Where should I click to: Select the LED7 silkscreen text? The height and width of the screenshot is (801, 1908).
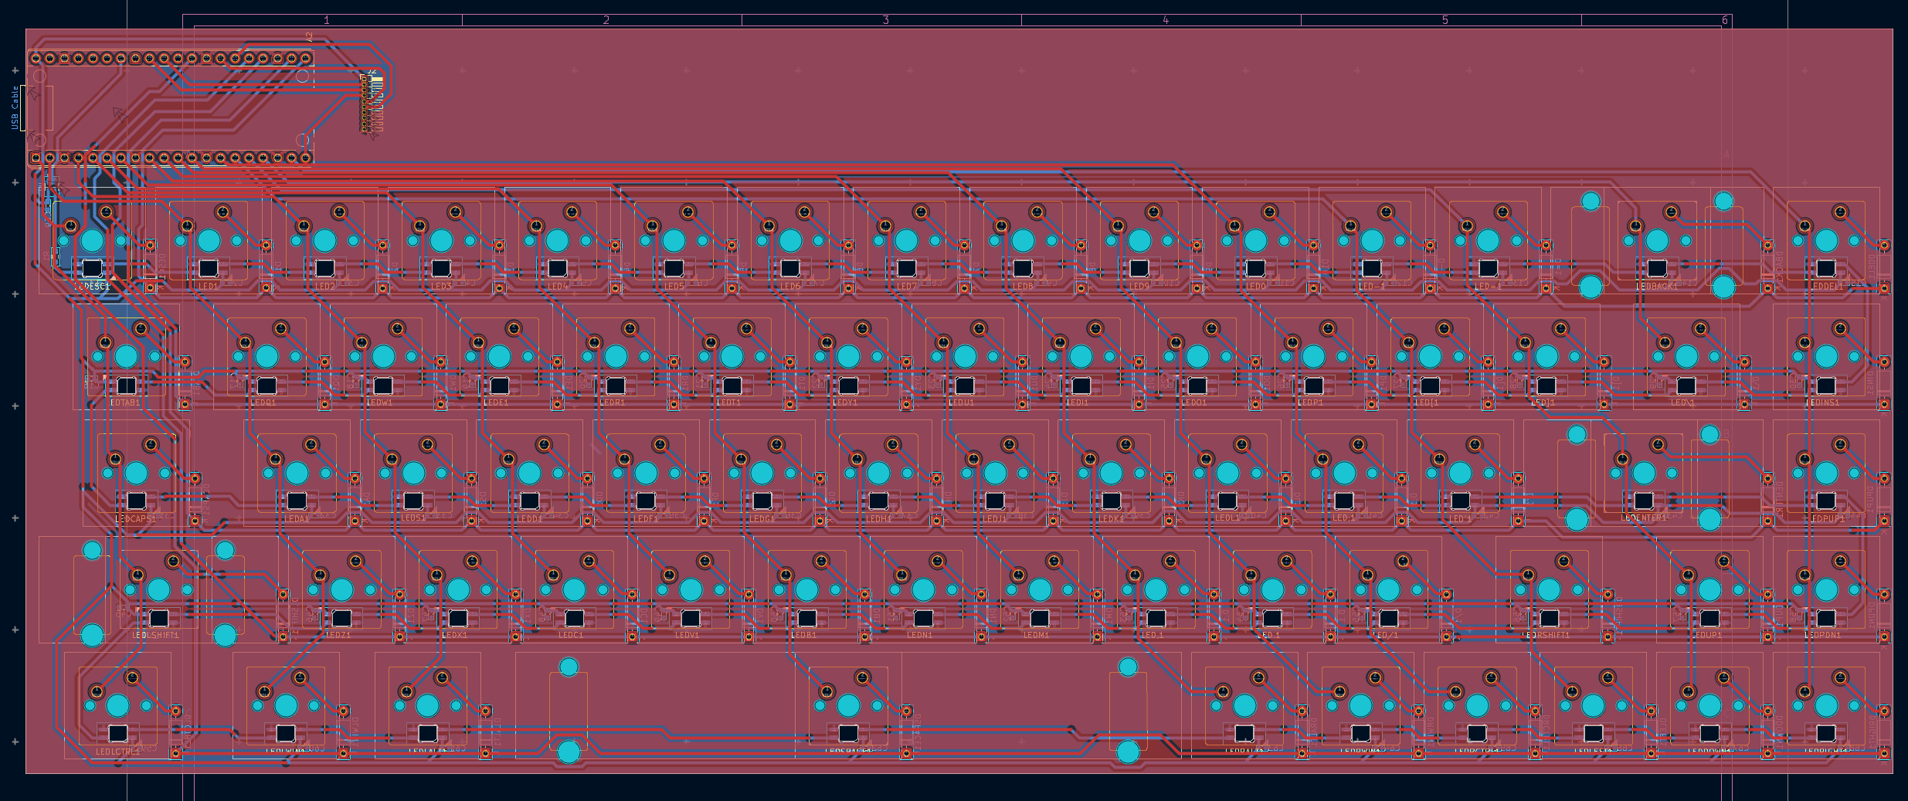coord(907,286)
